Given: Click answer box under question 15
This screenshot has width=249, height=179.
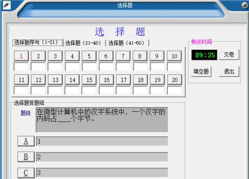Looking at the screenshot, I should pyautogui.click(x=89, y=90).
